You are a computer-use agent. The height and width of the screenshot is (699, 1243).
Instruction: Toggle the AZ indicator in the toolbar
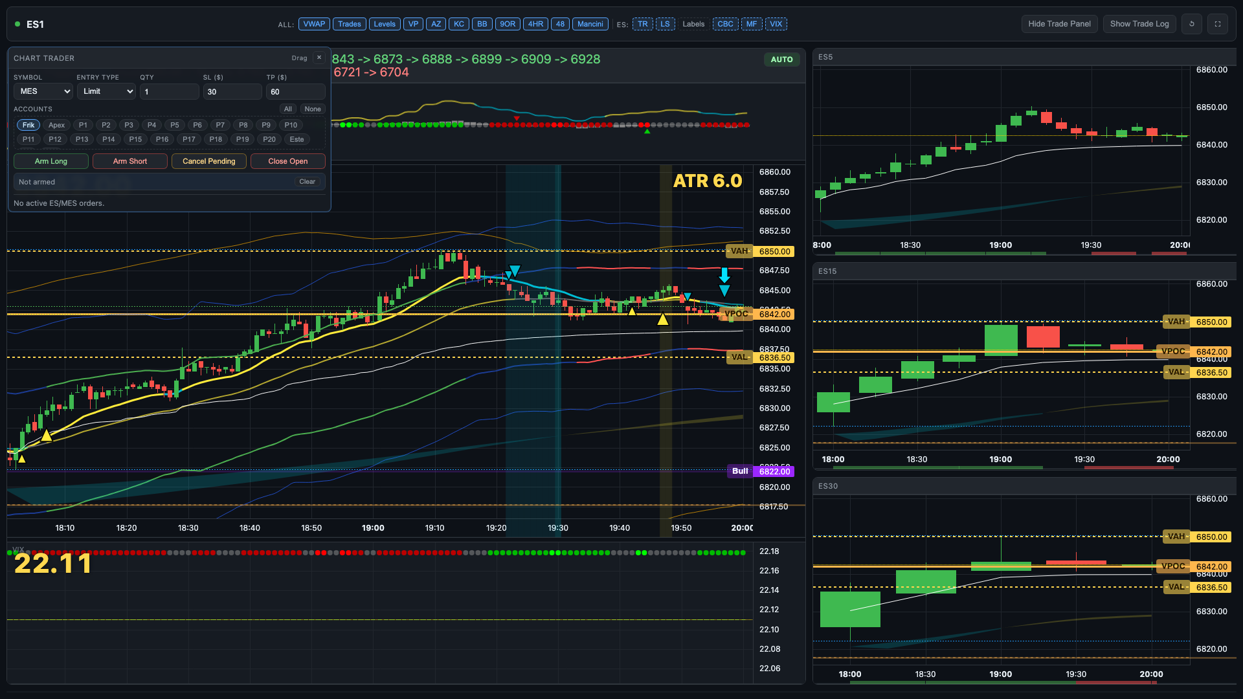tap(436, 23)
